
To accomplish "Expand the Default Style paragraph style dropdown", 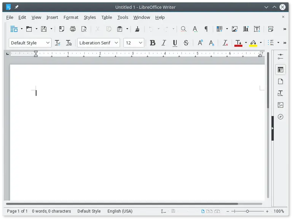I will (x=48, y=43).
